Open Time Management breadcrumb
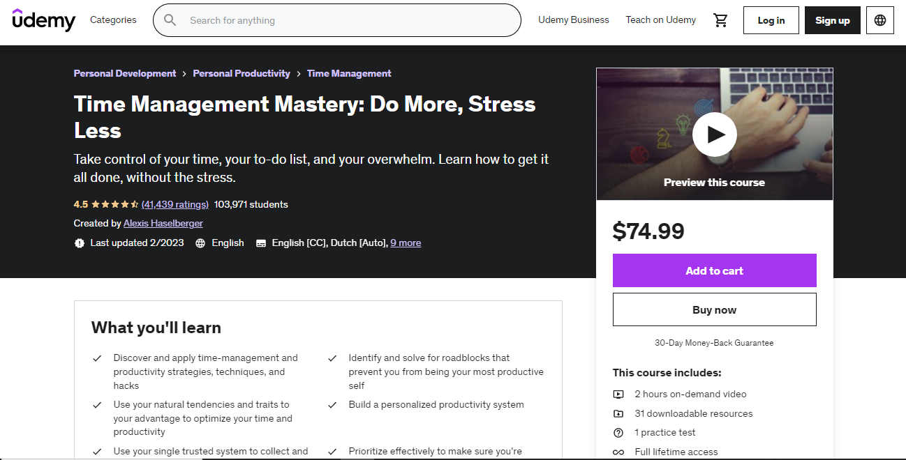906x460 pixels. pos(349,73)
